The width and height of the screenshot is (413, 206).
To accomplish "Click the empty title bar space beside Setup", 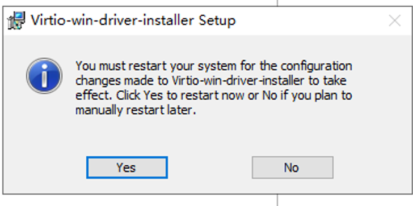I will pyautogui.click(x=311, y=20).
